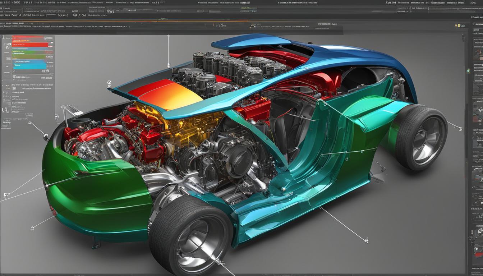The width and height of the screenshot is (483, 276).
Task: Click the yellow icon in the top-right toolbar
Action: [458, 26]
